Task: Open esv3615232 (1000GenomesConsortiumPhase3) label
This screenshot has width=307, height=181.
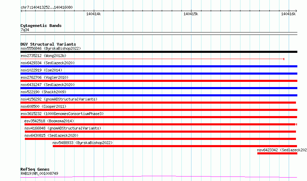Action: (62, 114)
